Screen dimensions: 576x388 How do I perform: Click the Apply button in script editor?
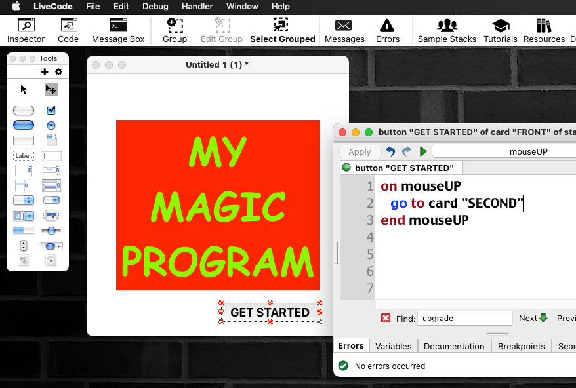[360, 151]
